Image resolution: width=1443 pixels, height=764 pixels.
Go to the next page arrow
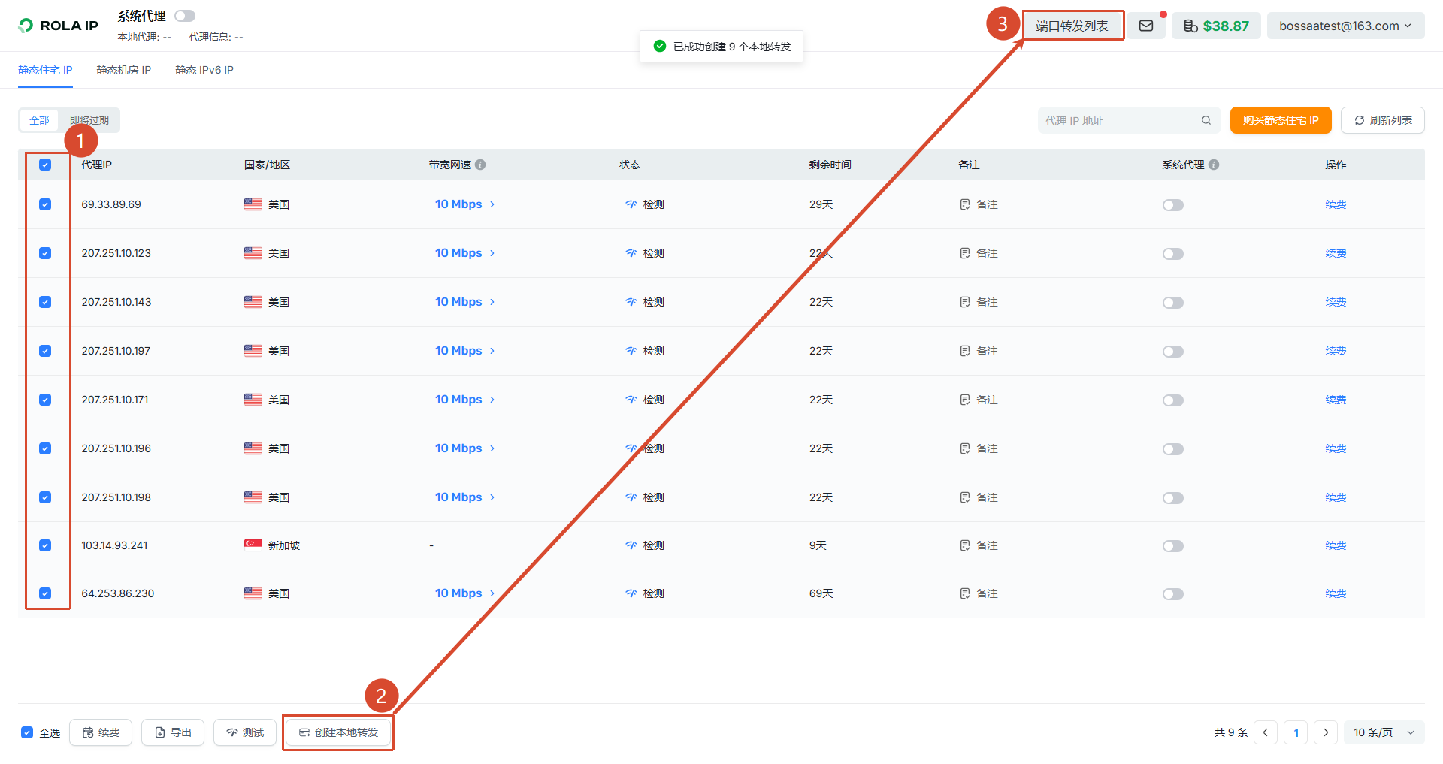coord(1326,732)
